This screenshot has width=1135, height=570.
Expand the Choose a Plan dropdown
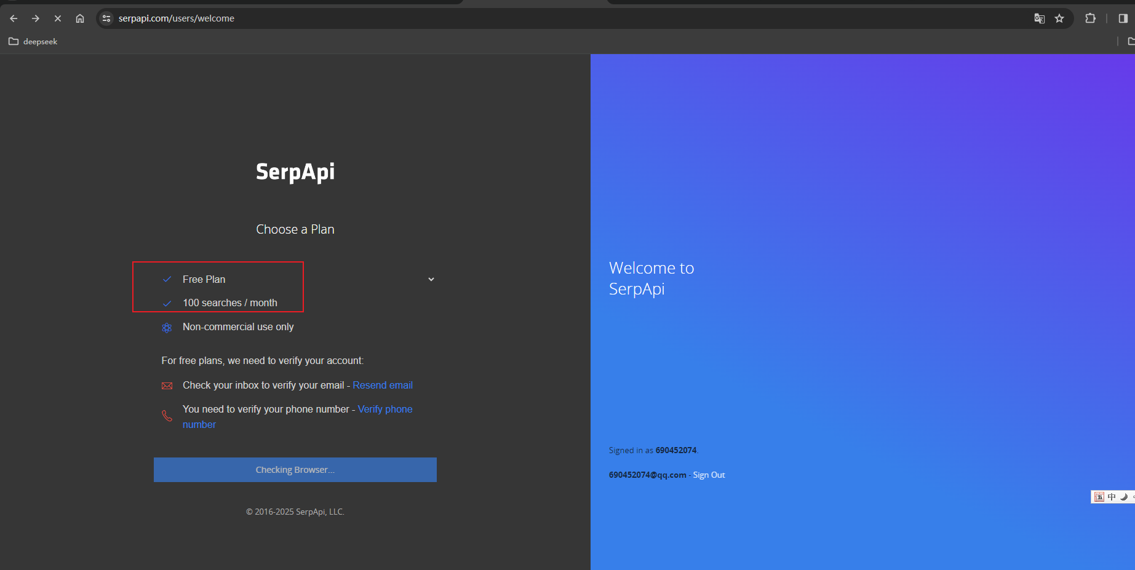[431, 279]
